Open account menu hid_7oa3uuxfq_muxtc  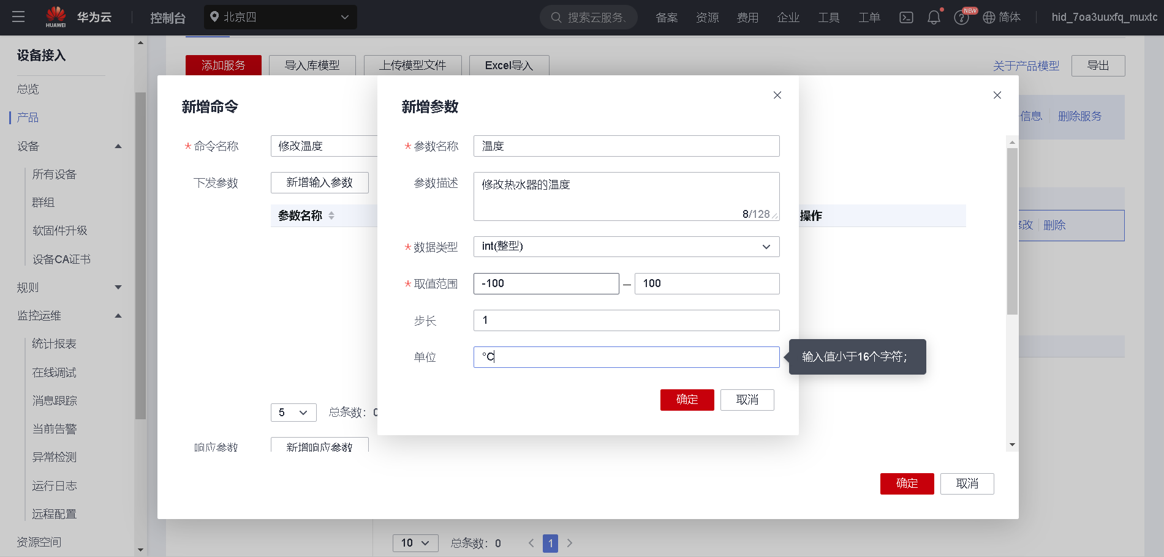click(1105, 17)
